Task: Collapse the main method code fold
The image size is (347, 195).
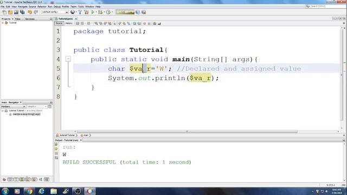Action: click(68, 59)
